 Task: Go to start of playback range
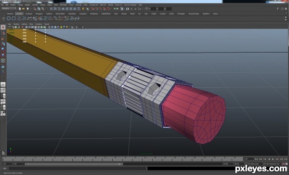coord(256,159)
